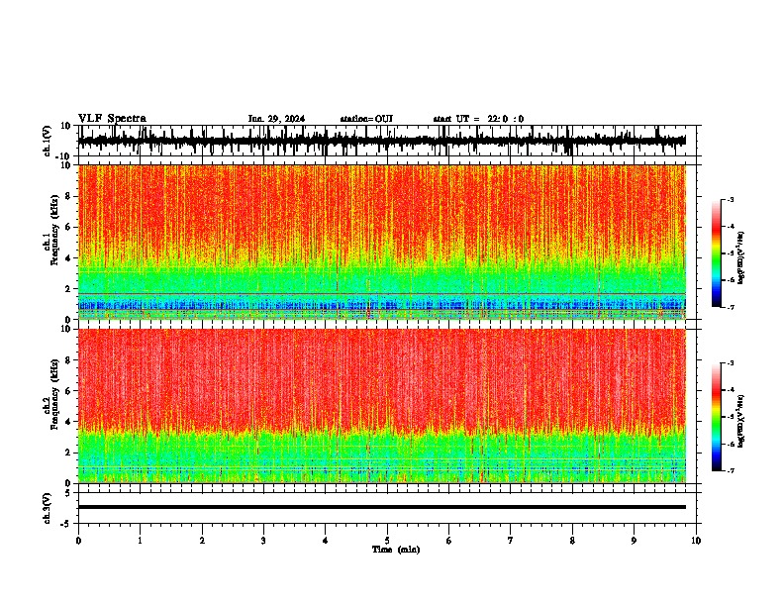Click the "-3" tick on ch.1 colorbar
The height and width of the screenshot is (606, 784).
point(731,200)
